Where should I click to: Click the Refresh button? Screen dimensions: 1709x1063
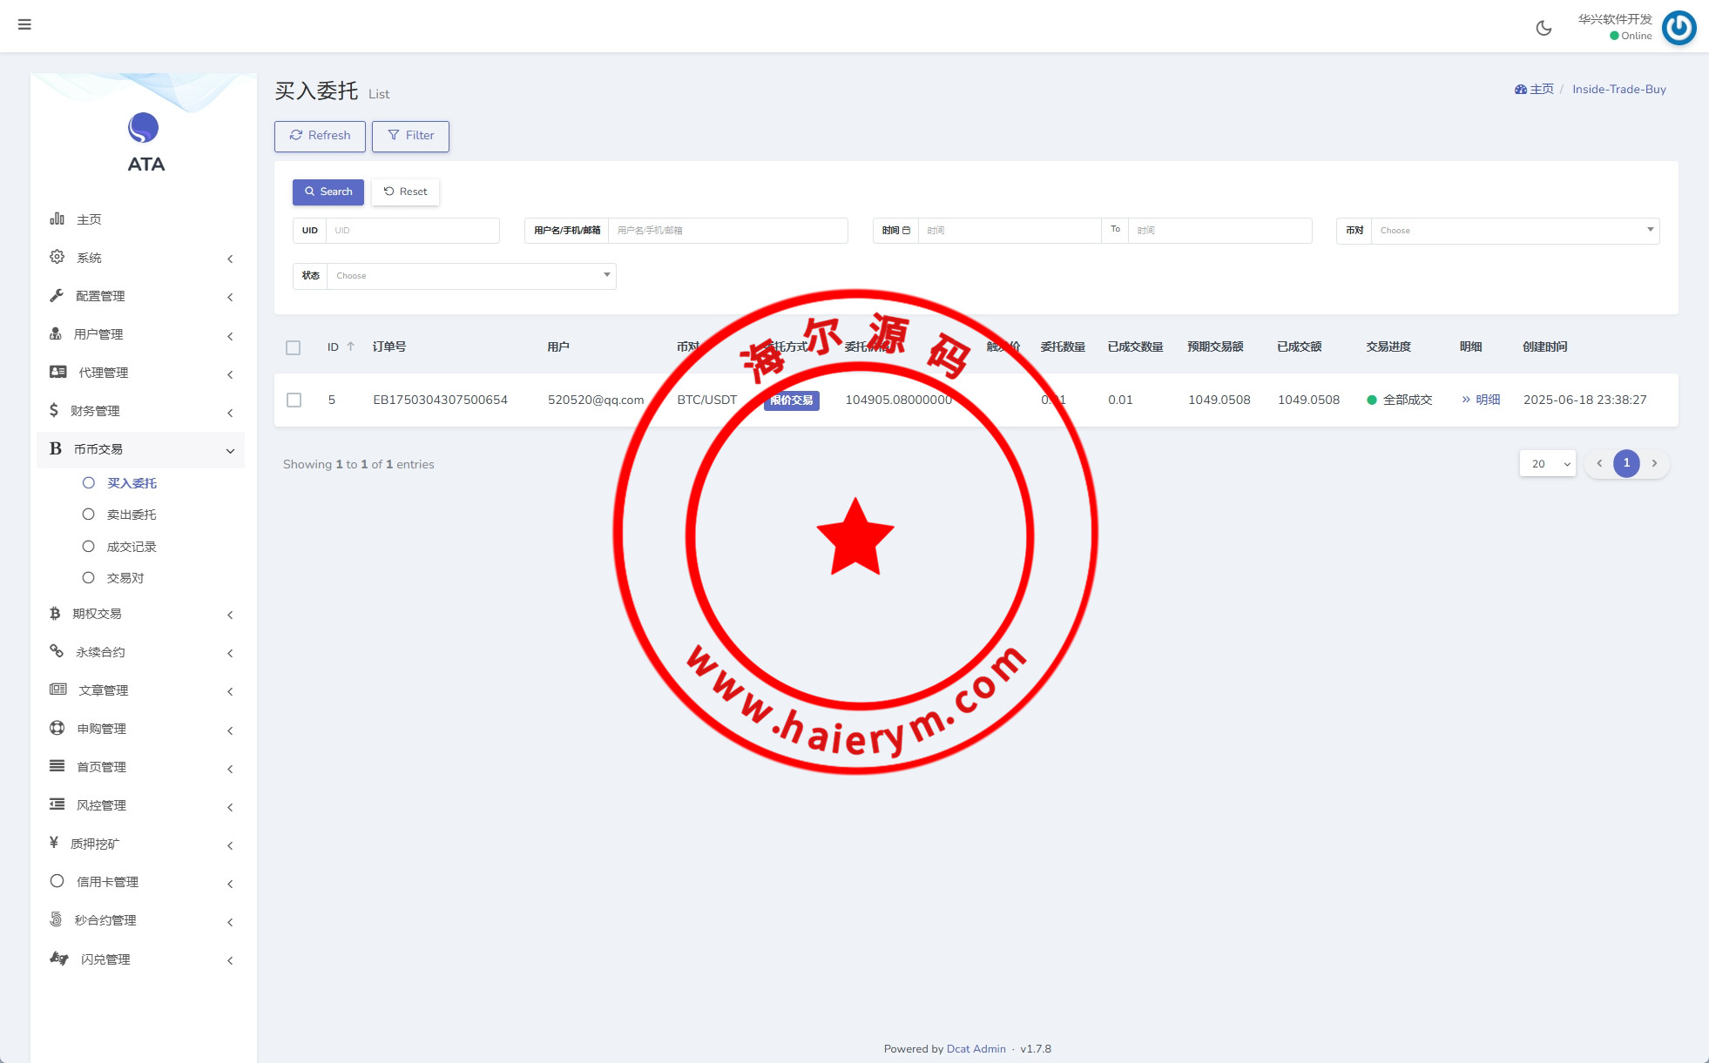pyautogui.click(x=320, y=136)
